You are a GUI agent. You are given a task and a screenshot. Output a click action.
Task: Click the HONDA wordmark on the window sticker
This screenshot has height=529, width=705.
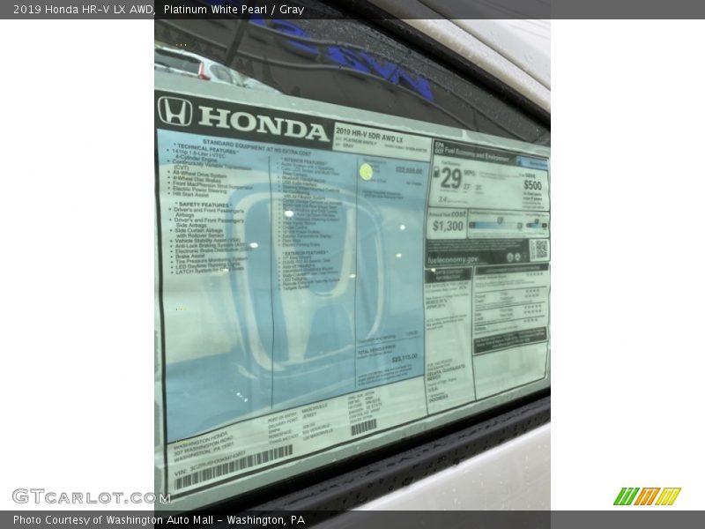[263, 123]
